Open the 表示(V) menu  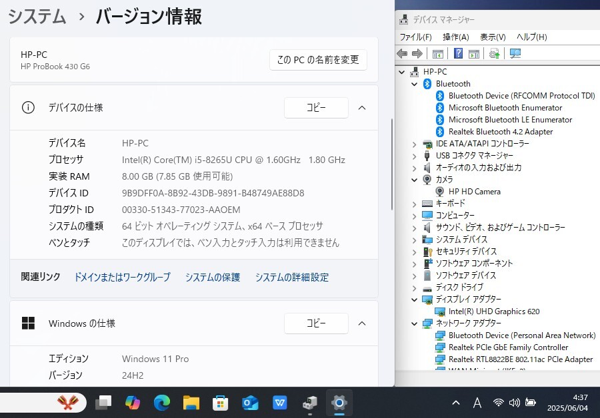pyautogui.click(x=493, y=37)
